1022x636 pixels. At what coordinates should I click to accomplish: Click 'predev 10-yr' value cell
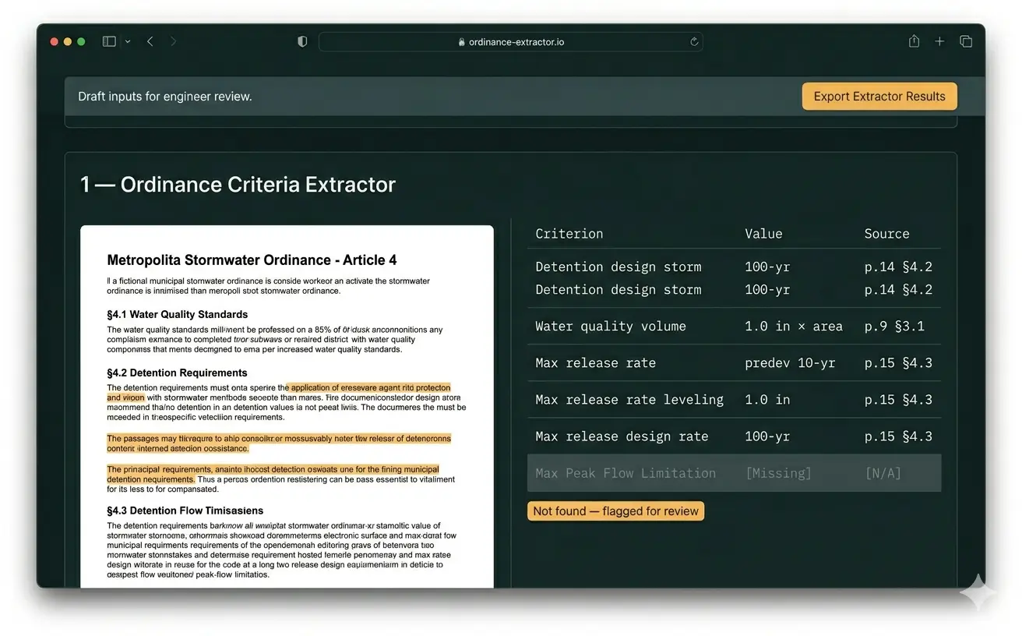(x=790, y=363)
